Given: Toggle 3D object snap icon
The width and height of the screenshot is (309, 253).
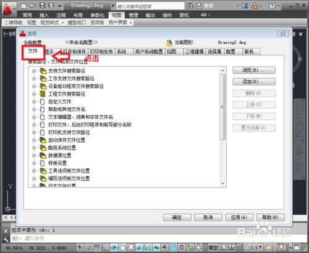Looking at the screenshot, I should point(131,247).
